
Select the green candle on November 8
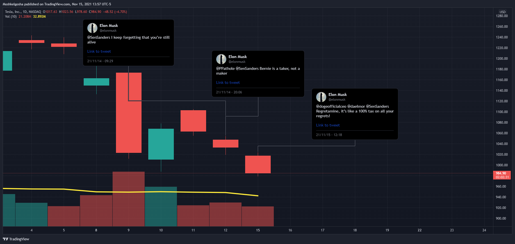click(x=96, y=82)
